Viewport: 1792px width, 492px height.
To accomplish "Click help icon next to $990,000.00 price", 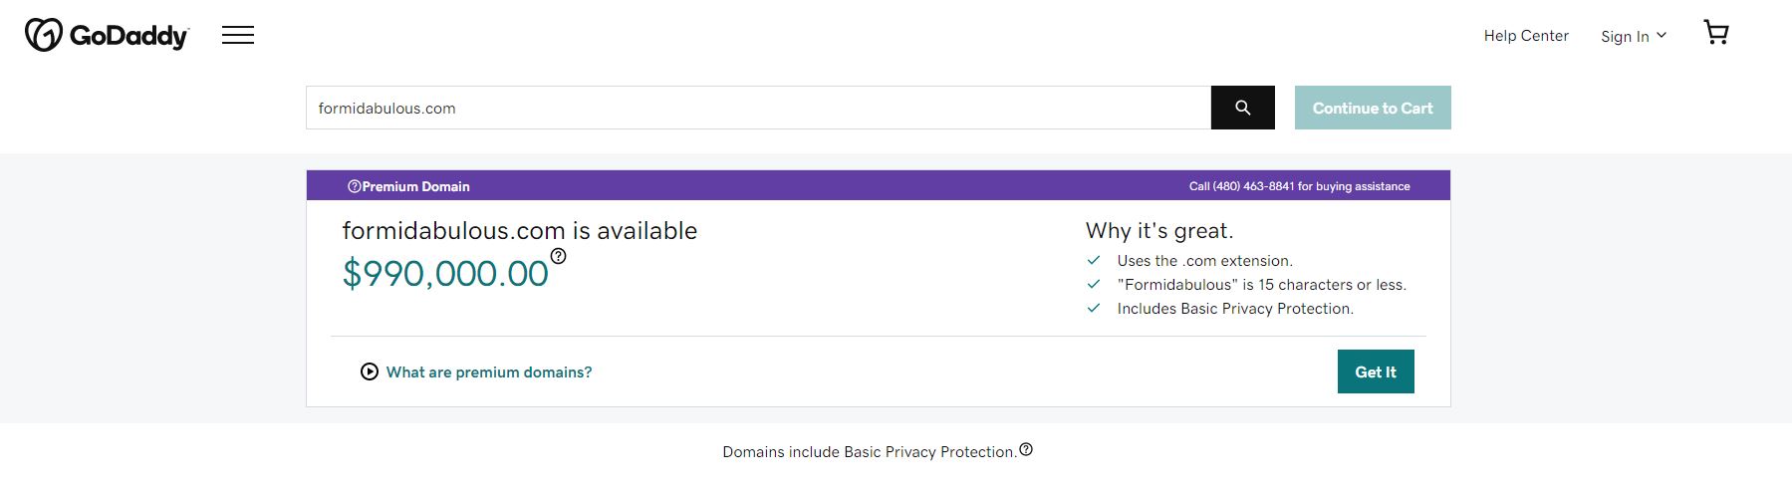I will (x=559, y=256).
